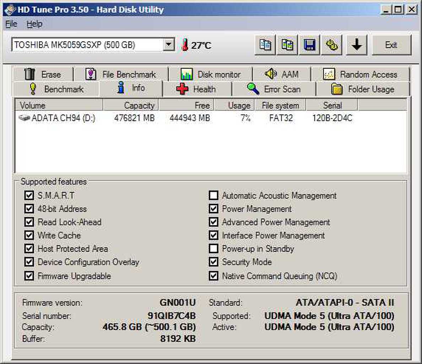
Task: Open the drive selection dropdown arrow
Action: [168, 44]
